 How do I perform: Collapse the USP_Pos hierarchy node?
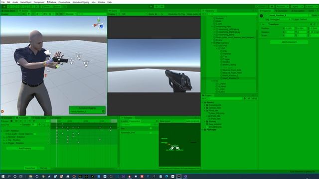coord(214,46)
